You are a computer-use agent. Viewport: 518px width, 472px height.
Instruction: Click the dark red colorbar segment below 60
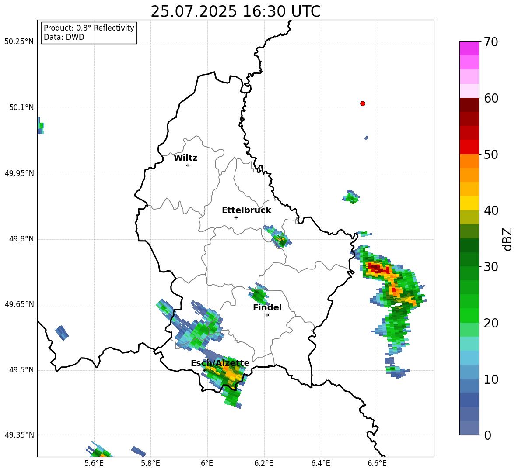click(x=469, y=105)
